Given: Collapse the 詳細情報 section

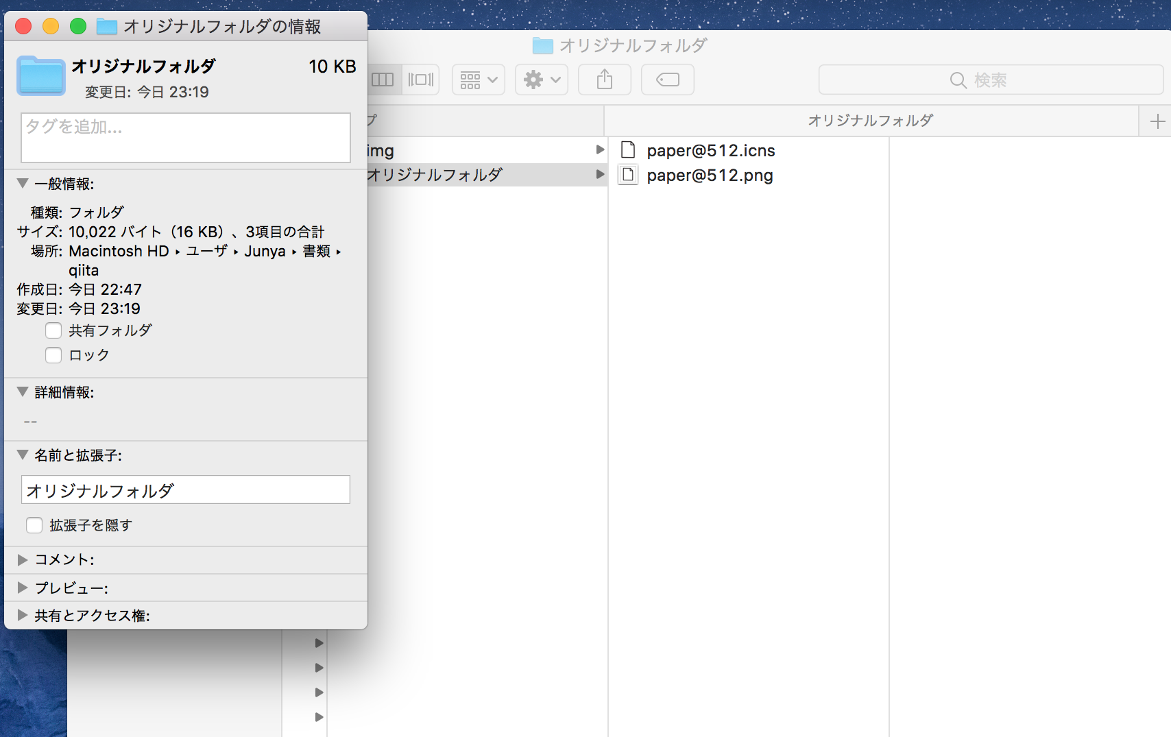Looking at the screenshot, I should [23, 392].
